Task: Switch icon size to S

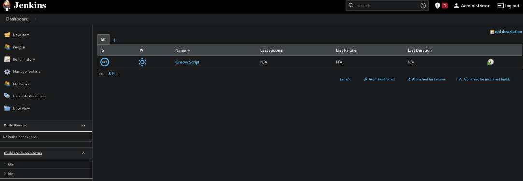Action: [110, 74]
